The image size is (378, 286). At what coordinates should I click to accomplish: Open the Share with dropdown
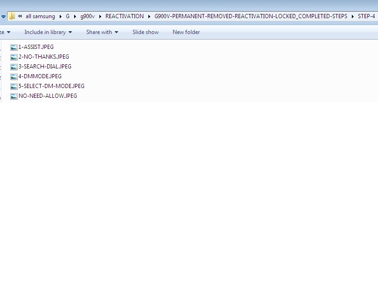tap(102, 32)
